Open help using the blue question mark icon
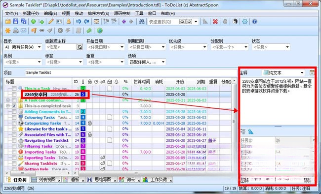The width and height of the screenshot is (321, 194). 254,22
